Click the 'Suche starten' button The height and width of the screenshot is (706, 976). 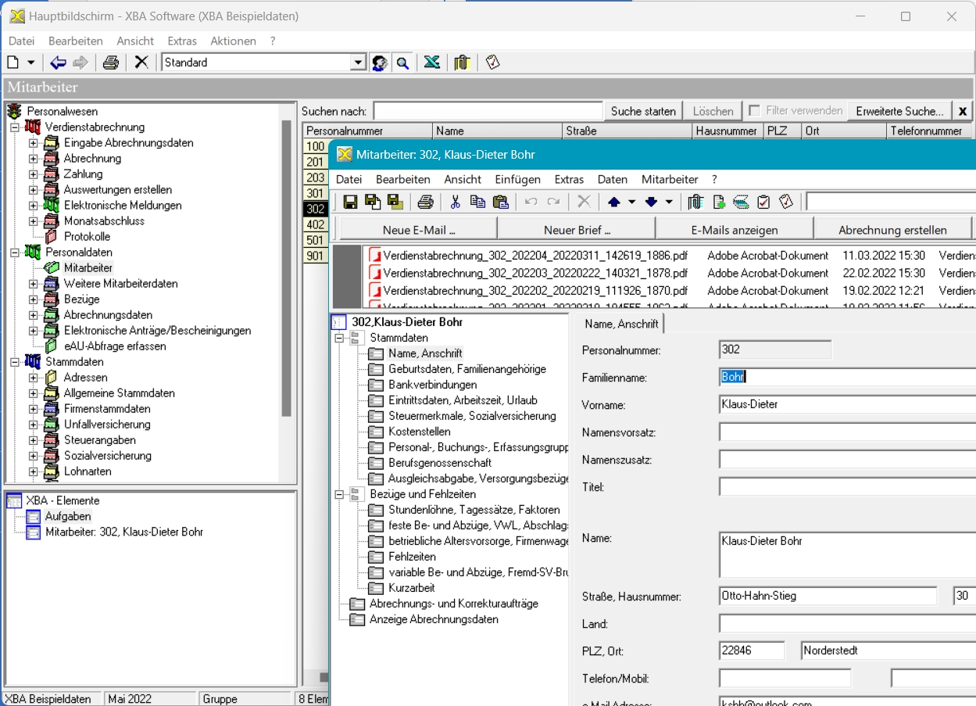pyautogui.click(x=643, y=111)
